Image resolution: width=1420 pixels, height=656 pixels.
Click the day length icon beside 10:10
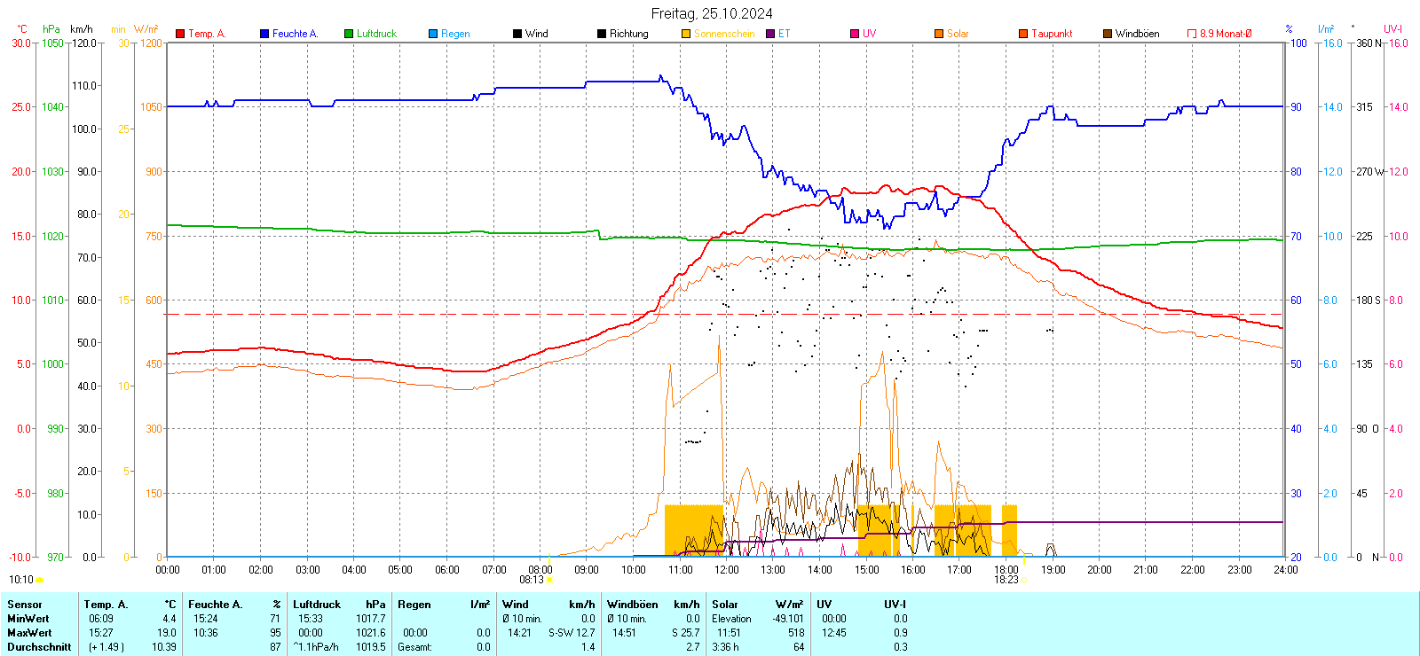point(39,580)
